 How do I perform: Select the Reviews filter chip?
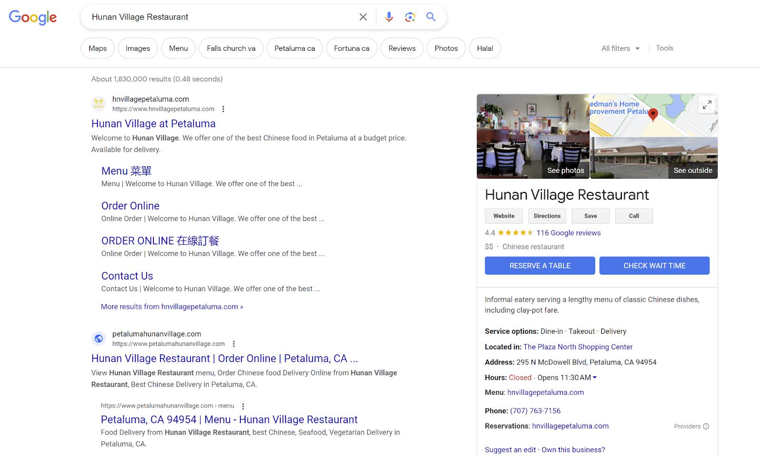[x=402, y=48]
